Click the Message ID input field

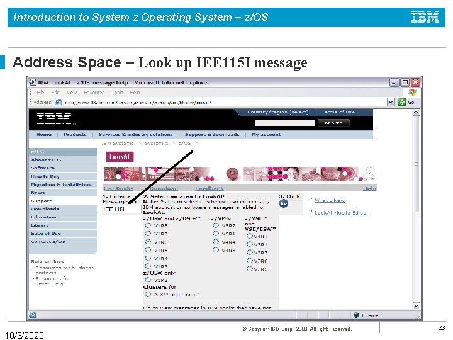tap(122, 209)
